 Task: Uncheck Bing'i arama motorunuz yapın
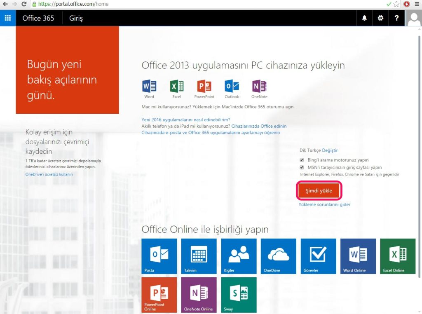point(302,160)
